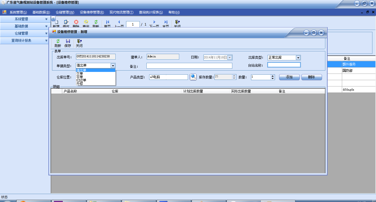Jump to the last page icon
This screenshot has height=202, width=376.
coord(166,22)
